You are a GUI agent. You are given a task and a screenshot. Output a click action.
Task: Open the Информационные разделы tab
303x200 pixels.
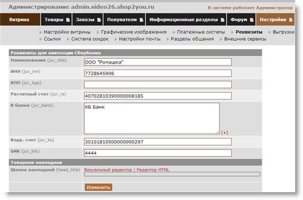click(x=186, y=19)
